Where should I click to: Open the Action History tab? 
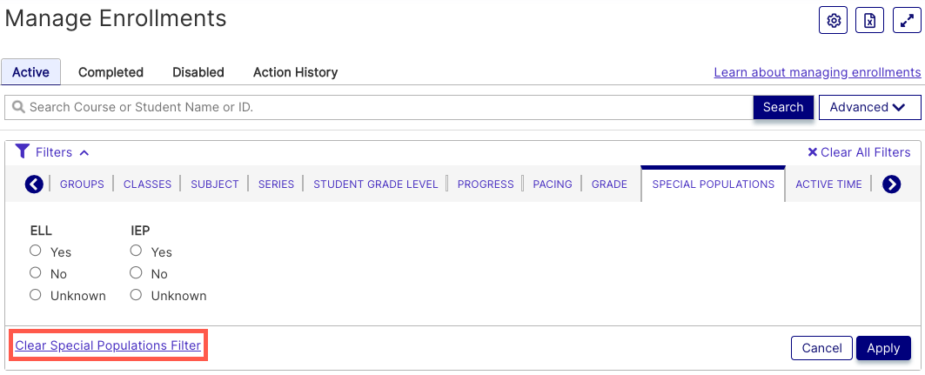(x=295, y=72)
